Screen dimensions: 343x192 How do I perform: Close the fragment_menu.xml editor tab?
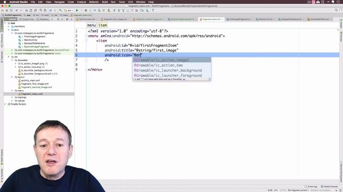pos(223,19)
